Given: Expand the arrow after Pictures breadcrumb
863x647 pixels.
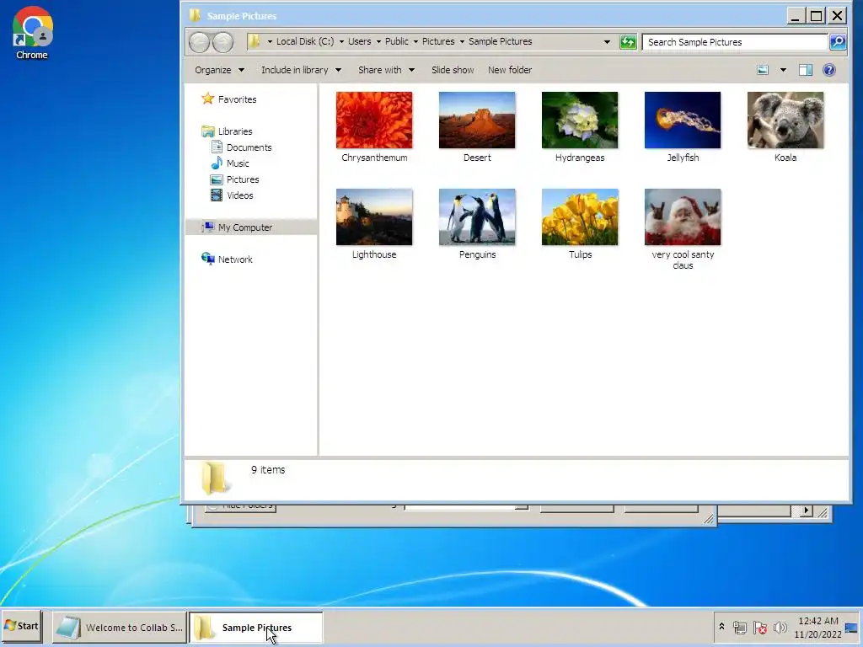Looking at the screenshot, I should (x=462, y=42).
